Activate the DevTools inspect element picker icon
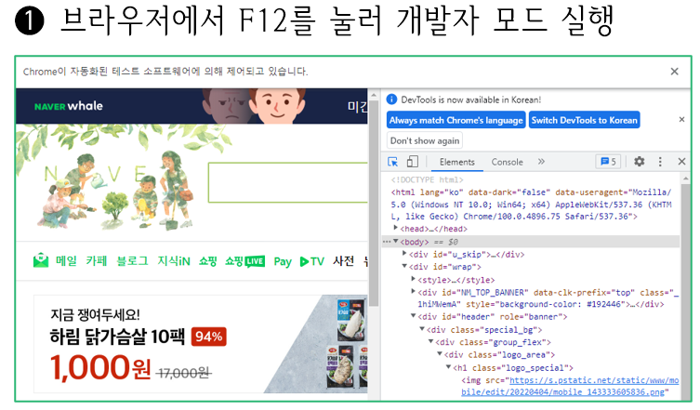 [393, 162]
